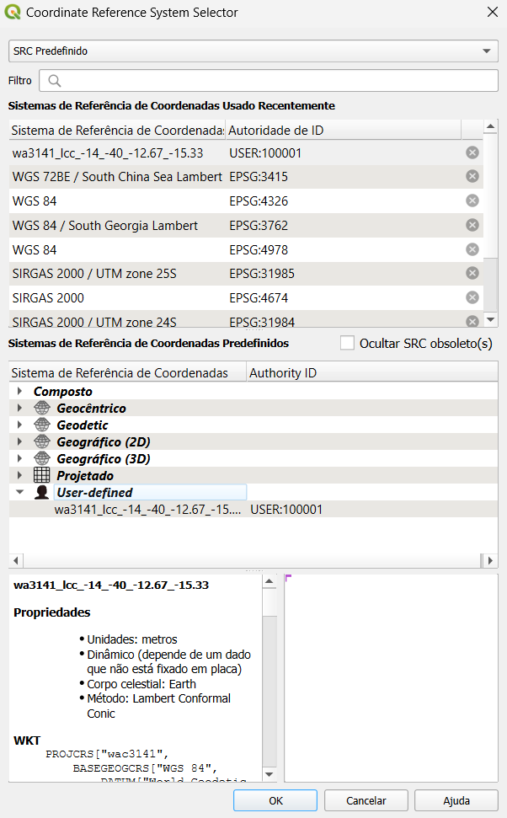Confirm selection with OK button
Viewport: 507px width, 818px height.
pos(275,800)
